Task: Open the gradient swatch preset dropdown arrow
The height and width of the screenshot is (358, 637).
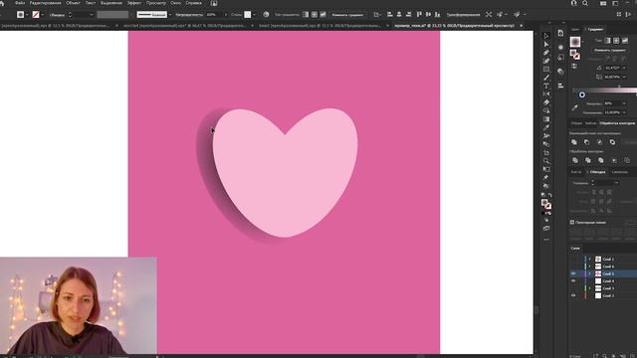Action: point(582,42)
